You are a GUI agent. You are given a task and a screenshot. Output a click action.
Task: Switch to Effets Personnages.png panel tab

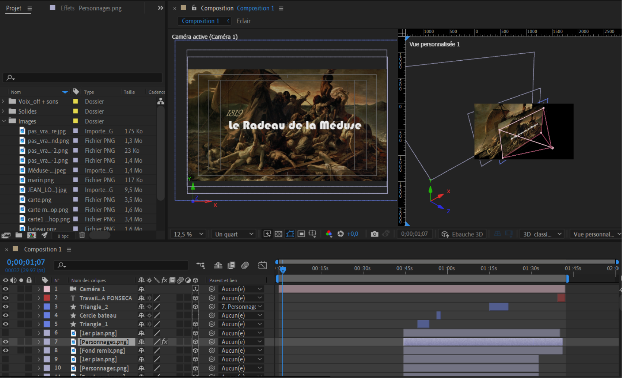(91, 8)
